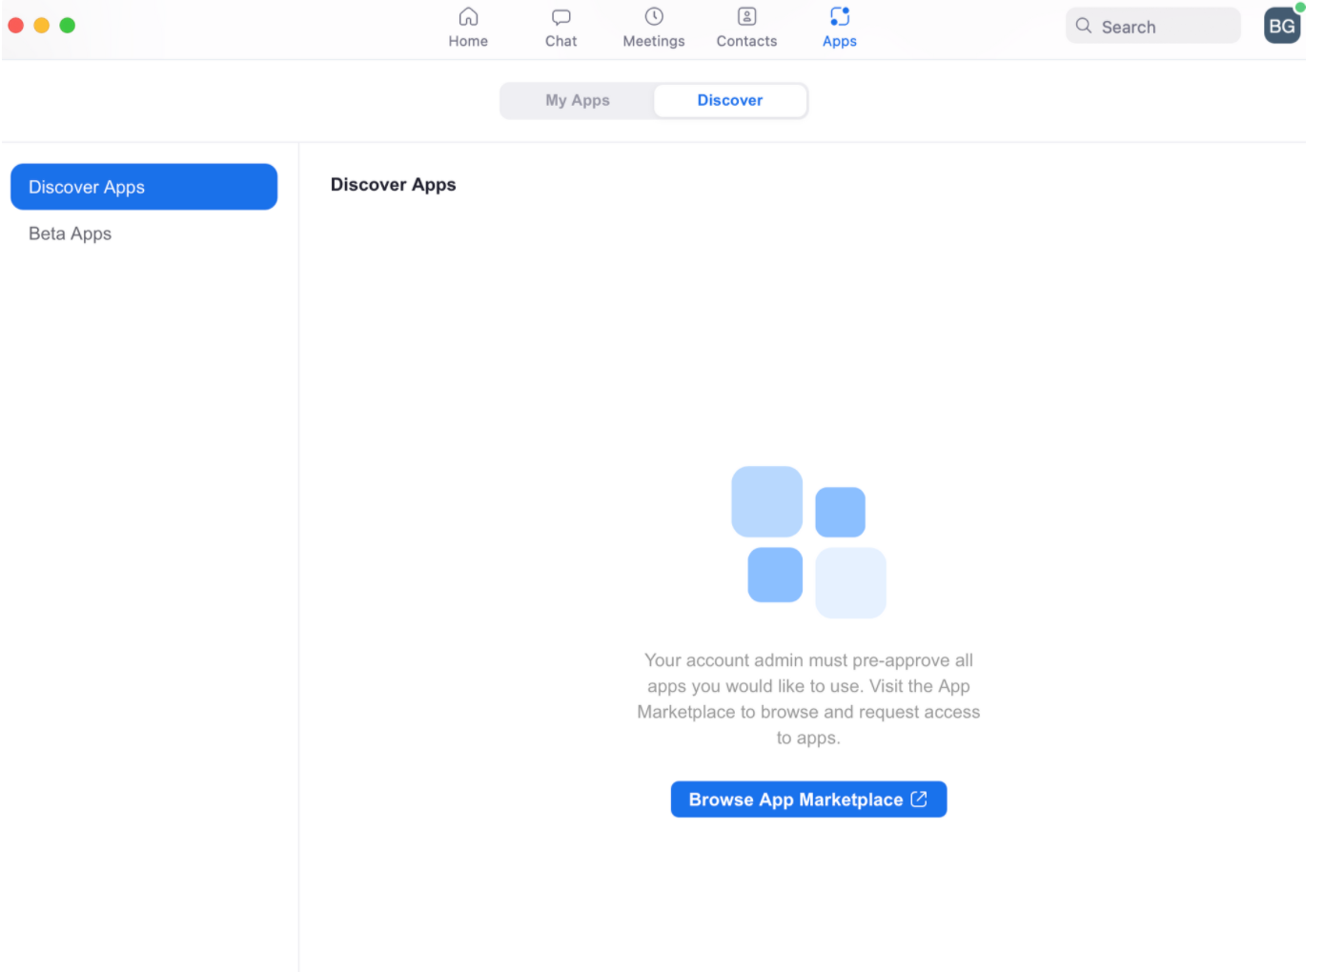Screen dimensions: 1325x972
Task: Click the external link icon on the Browse button
Action: click(x=919, y=800)
